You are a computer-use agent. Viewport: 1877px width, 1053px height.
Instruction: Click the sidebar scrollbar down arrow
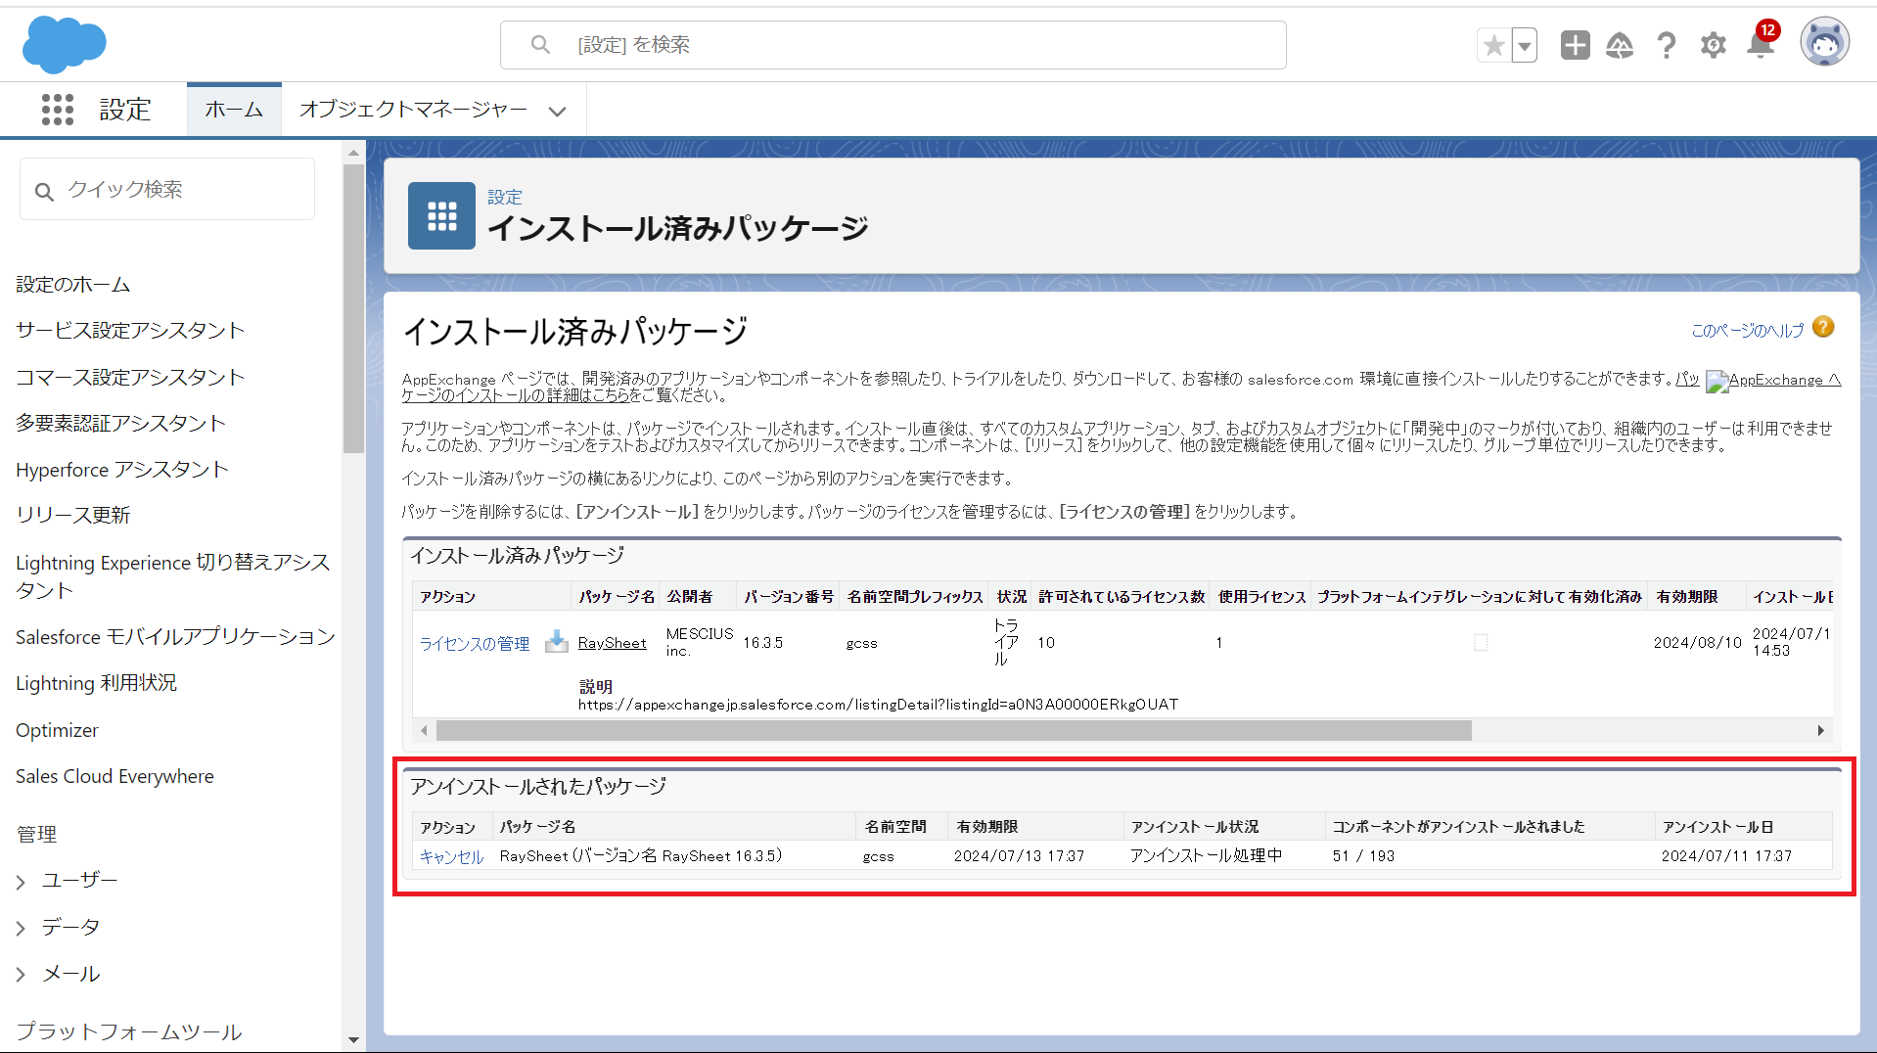pos(353,1040)
